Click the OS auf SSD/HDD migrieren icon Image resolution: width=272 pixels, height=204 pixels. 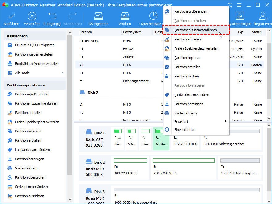[10, 45]
